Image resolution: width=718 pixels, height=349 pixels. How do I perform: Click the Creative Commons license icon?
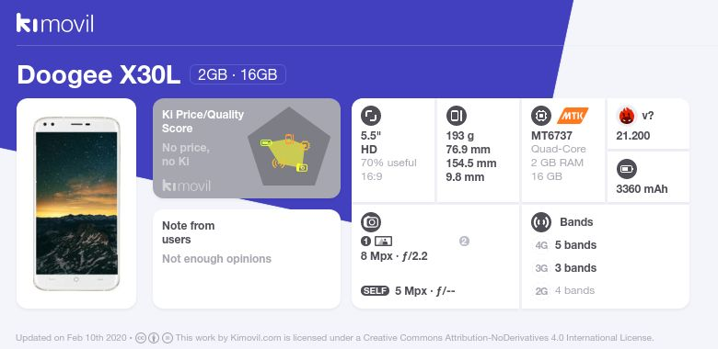(141, 338)
